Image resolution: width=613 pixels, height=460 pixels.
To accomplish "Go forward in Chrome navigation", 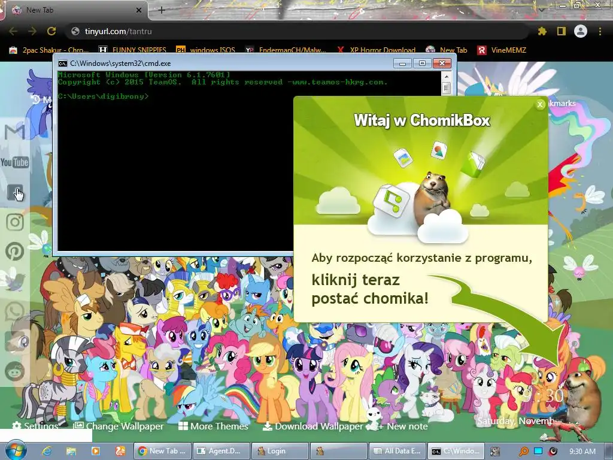I will tap(32, 31).
